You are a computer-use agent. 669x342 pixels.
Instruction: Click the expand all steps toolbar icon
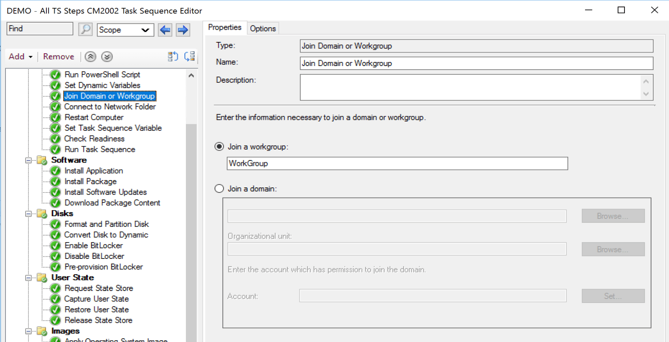189,57
